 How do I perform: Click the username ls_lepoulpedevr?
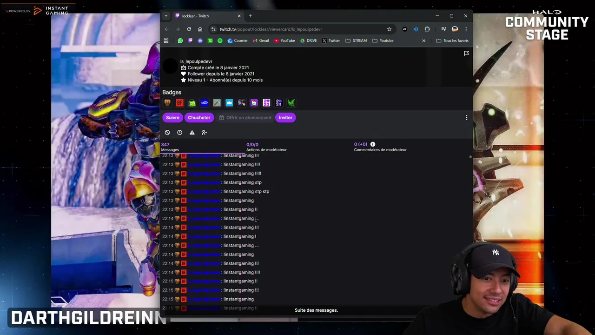click(x=196, y=61)
